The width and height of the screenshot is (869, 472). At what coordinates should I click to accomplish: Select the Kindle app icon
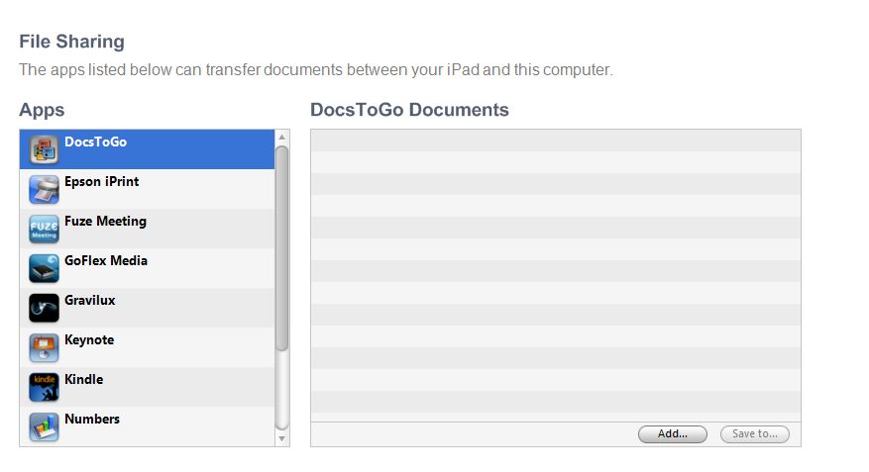(44, 387)
